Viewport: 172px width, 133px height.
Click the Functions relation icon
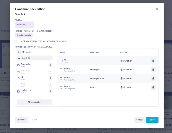(x=18, y=72)
